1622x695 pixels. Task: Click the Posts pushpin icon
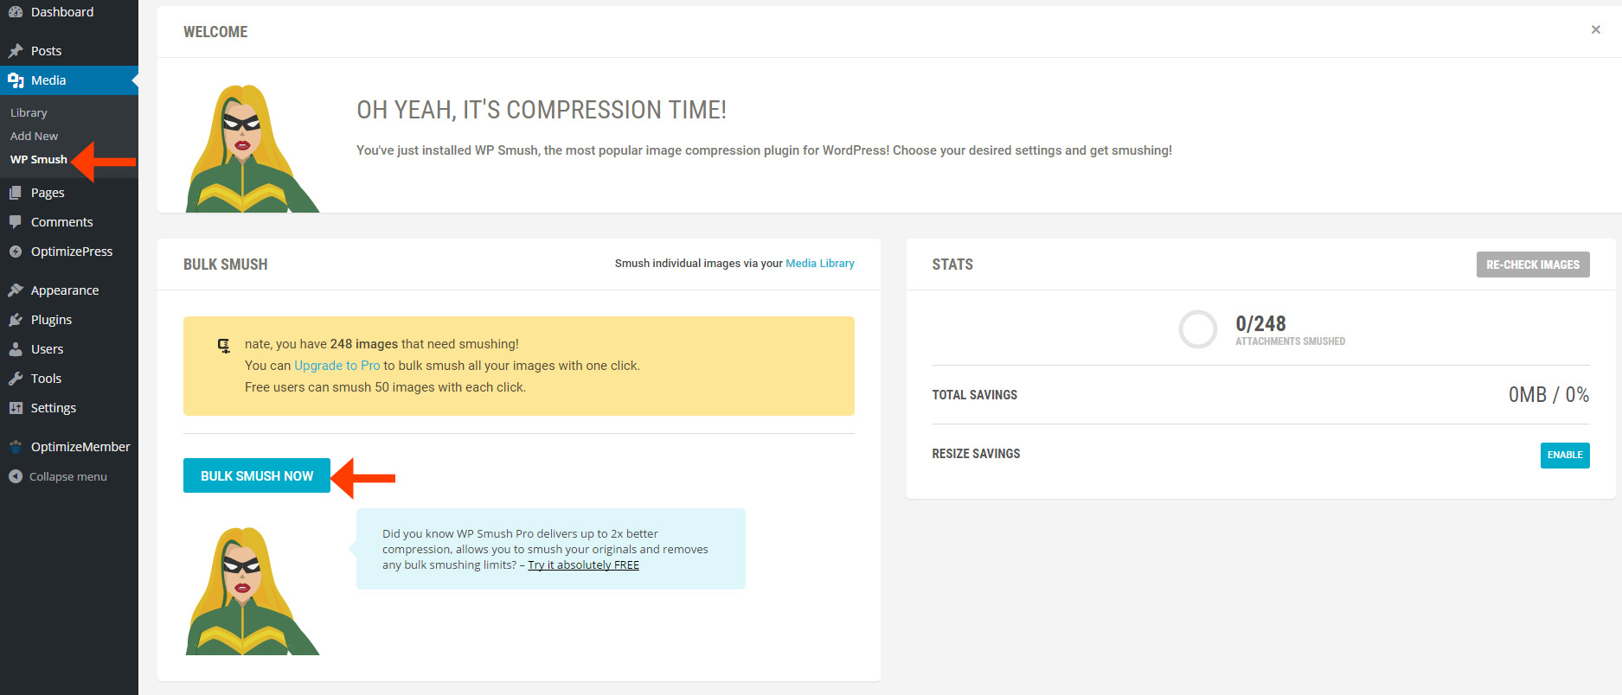[16, 51]
